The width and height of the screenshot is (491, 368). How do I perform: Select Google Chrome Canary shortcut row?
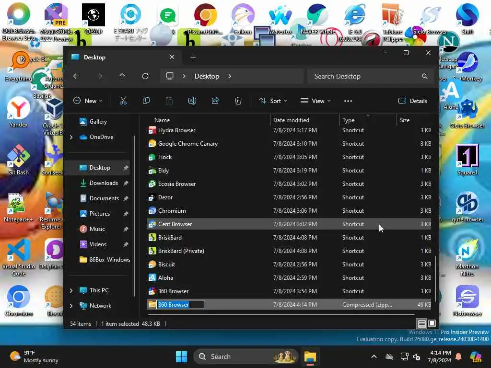click(289, 144)
